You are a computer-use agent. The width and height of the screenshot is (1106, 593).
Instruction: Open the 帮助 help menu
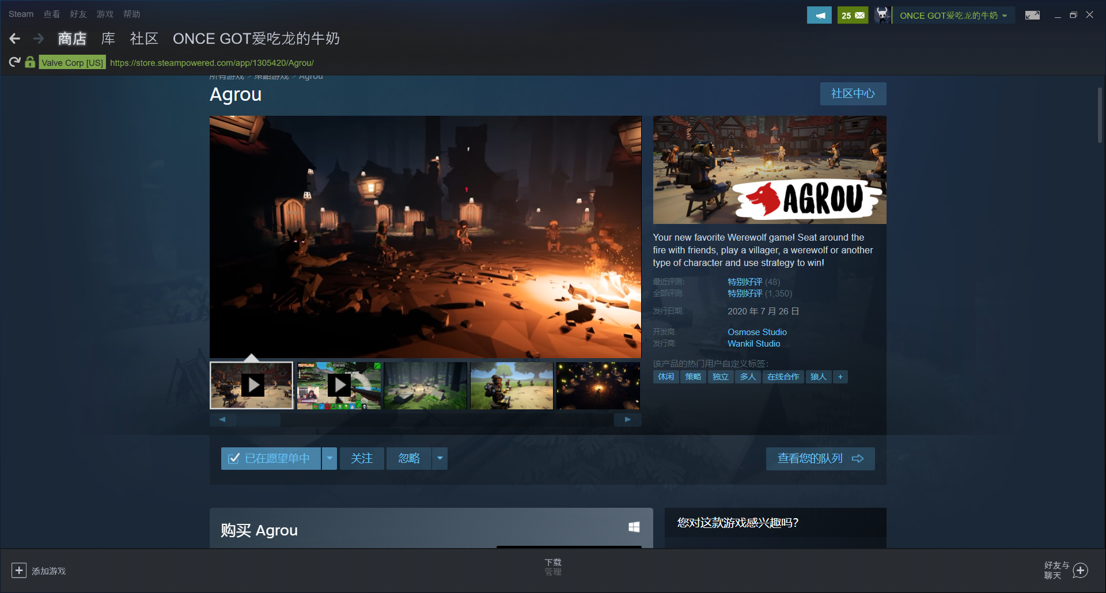[132, 14]
